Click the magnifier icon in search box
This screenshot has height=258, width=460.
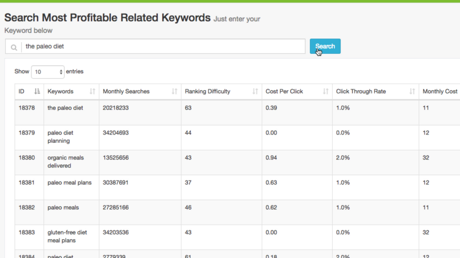(x=14, y=47)
